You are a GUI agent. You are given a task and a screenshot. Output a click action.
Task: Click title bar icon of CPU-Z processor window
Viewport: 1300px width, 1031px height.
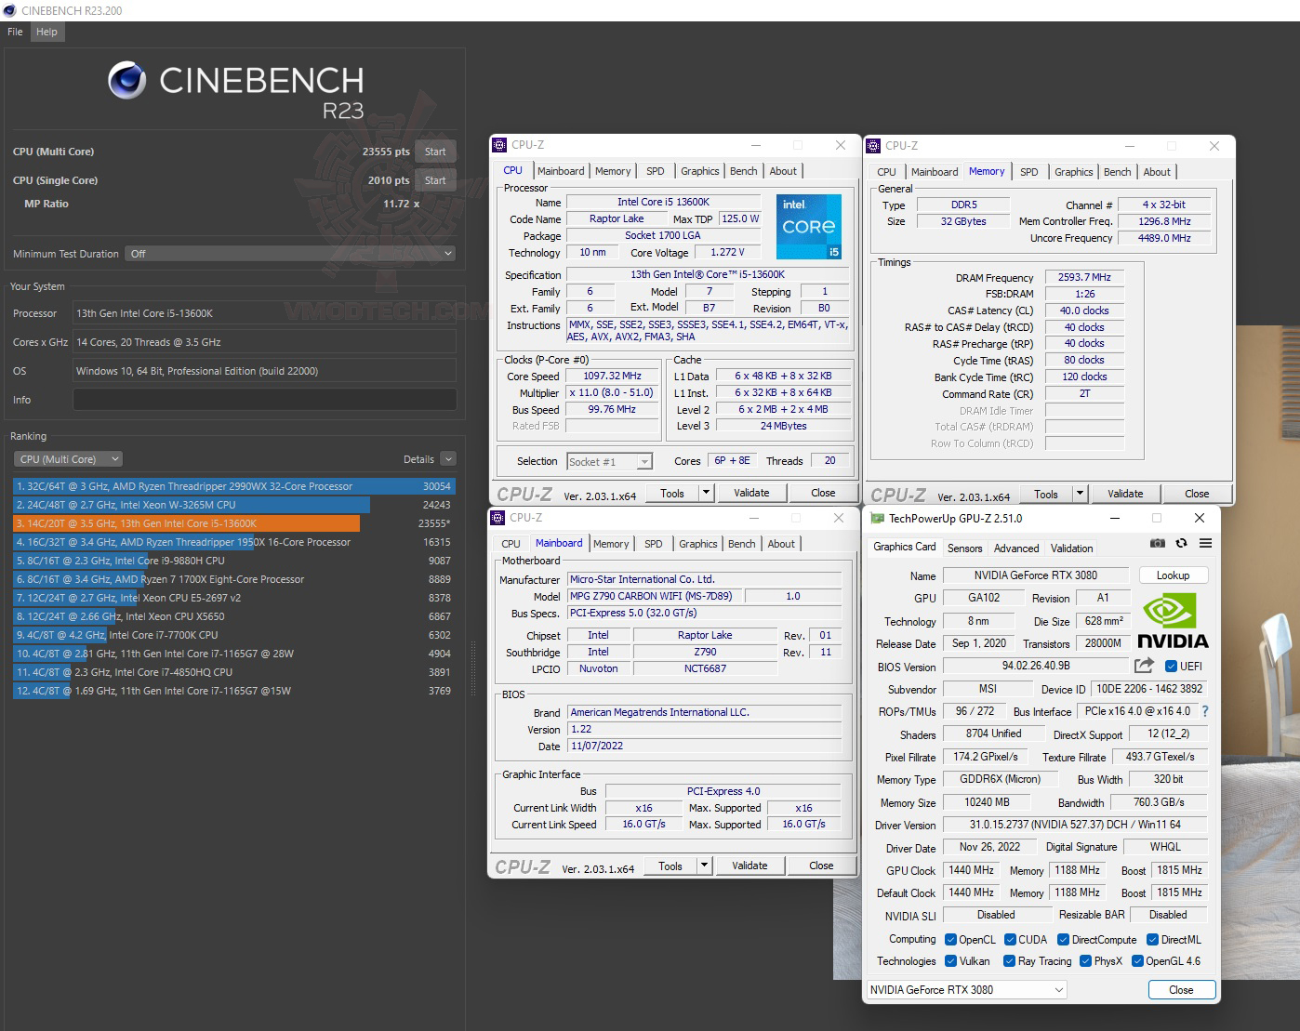point(499,145)
